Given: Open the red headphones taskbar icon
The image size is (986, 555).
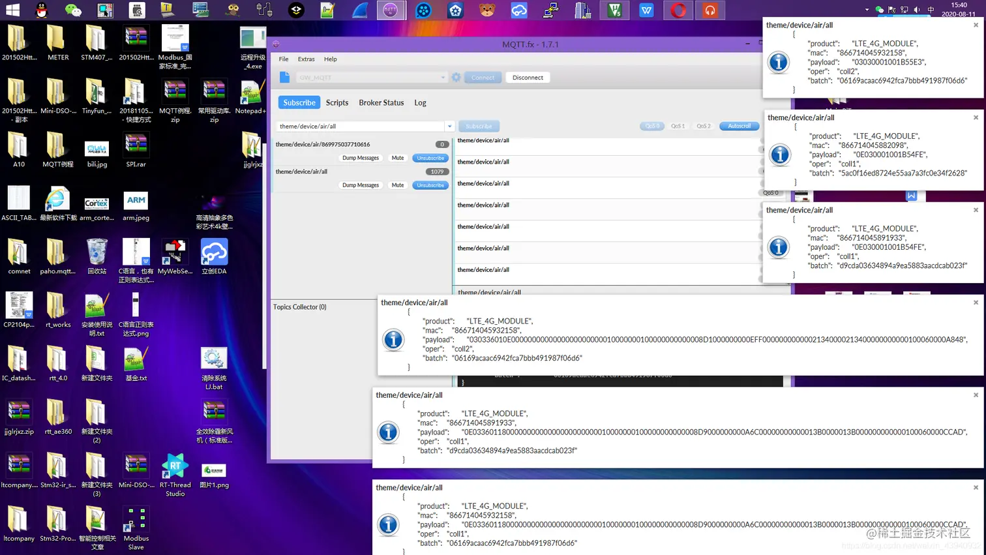Looking at the screenshot, I should [x=710, y=10].
